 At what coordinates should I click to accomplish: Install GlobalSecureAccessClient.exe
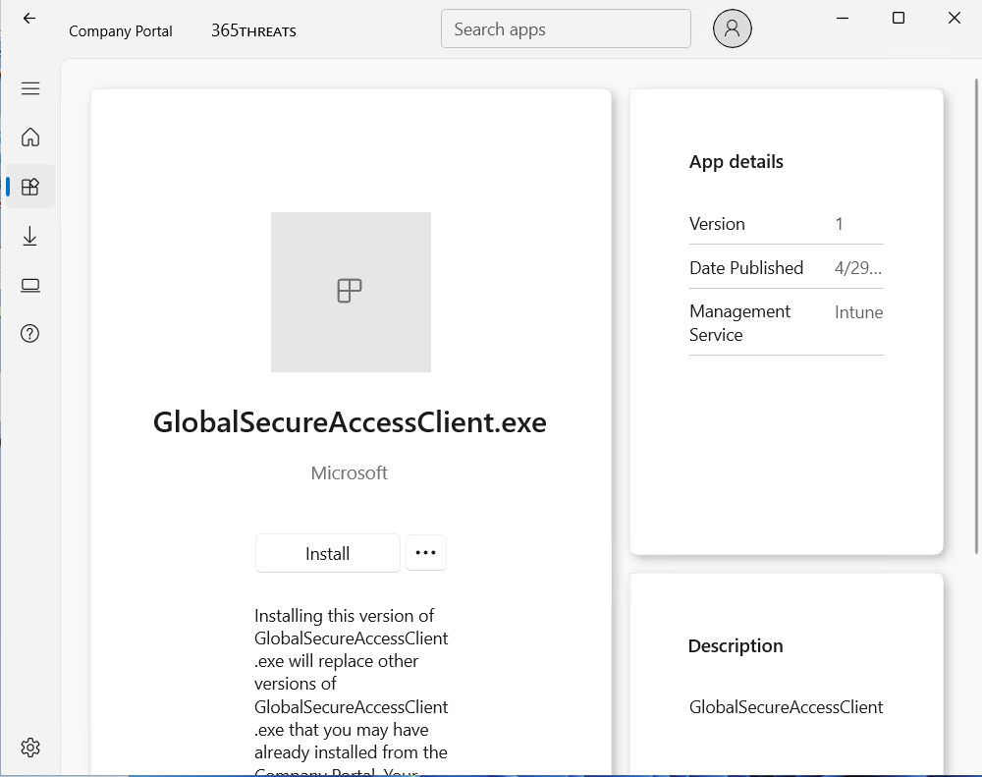(x=328, y=553)
